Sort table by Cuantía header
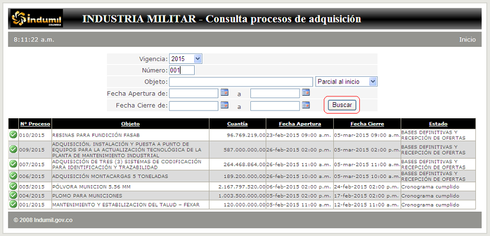The width and height of the screenshot is (490, 236). [237, 124]
